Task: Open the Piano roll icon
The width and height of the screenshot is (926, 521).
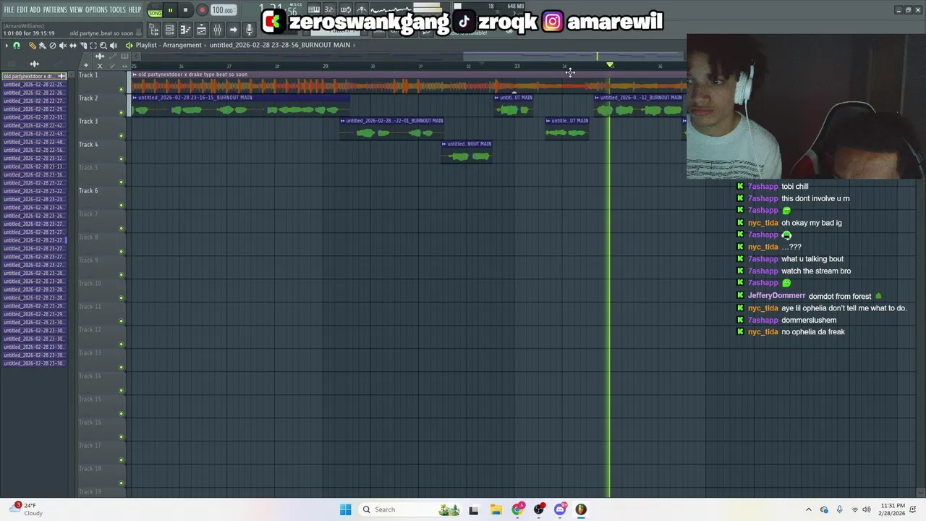Action: click(185, 30)
